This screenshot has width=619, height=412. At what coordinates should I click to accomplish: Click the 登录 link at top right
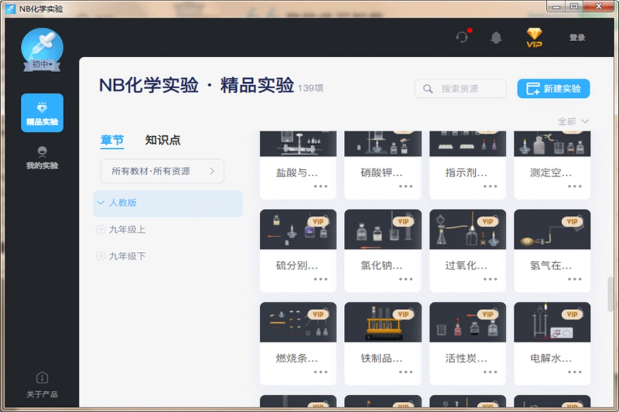[x=577, y=37]
